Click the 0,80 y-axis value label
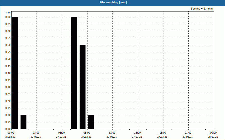The image size is (225, 140). click(8, 17)
